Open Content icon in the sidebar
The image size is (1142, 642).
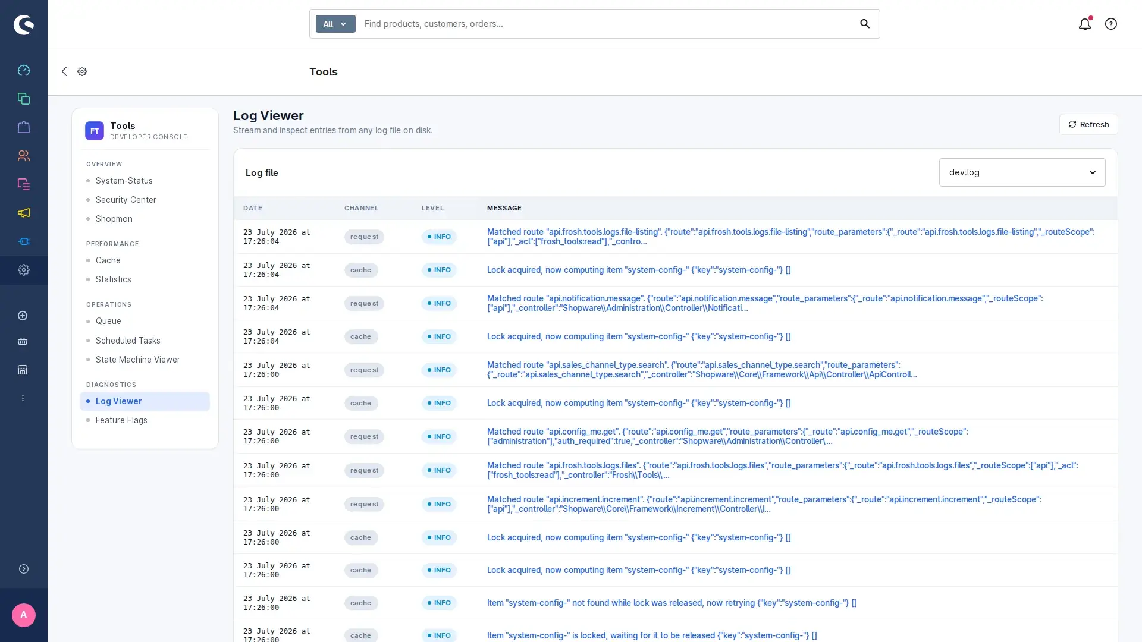coord(24,184)
